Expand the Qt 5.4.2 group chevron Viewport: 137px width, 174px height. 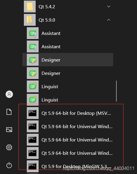tap(109, 7)
